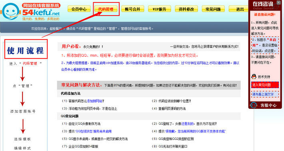
Task: Click the 未启用 temporary session notice box
Action: pos(265,45)
